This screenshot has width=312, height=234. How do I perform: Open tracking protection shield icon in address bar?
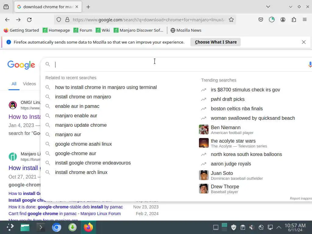[x=59, y=19]
